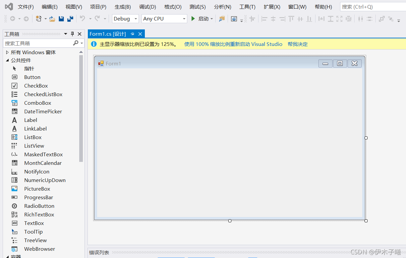Click the Find in Files folder icon
This screenshot has width=406, height=258.
pos(222,19)
